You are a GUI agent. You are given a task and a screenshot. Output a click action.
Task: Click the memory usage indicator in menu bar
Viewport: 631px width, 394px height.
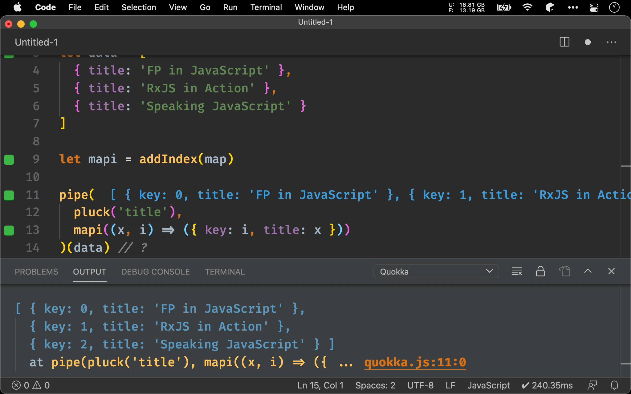pyautogui.click(x=466, y=7)
